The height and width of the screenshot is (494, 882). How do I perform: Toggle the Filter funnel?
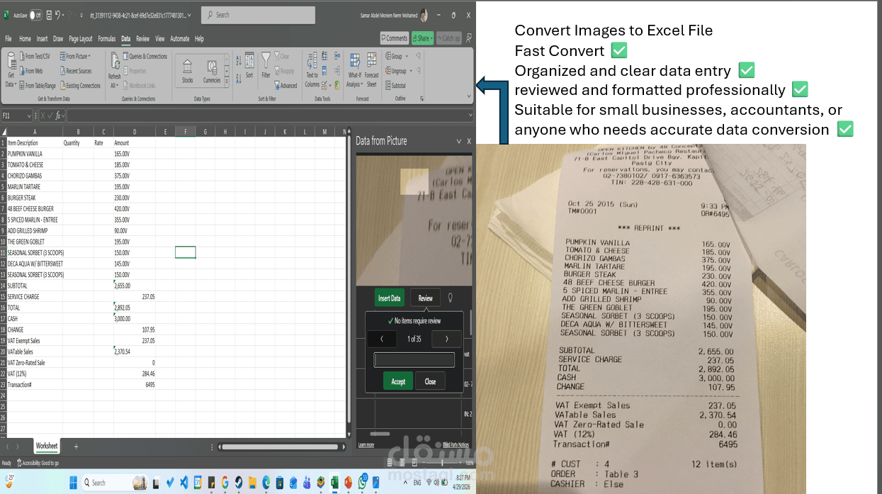click(266, 65)
